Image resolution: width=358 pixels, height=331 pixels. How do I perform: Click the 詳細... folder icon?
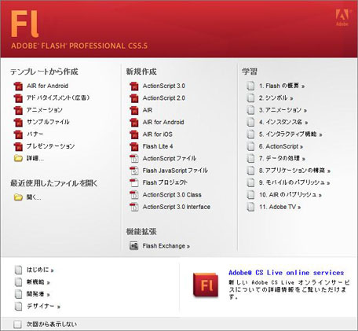pos(18,158)
